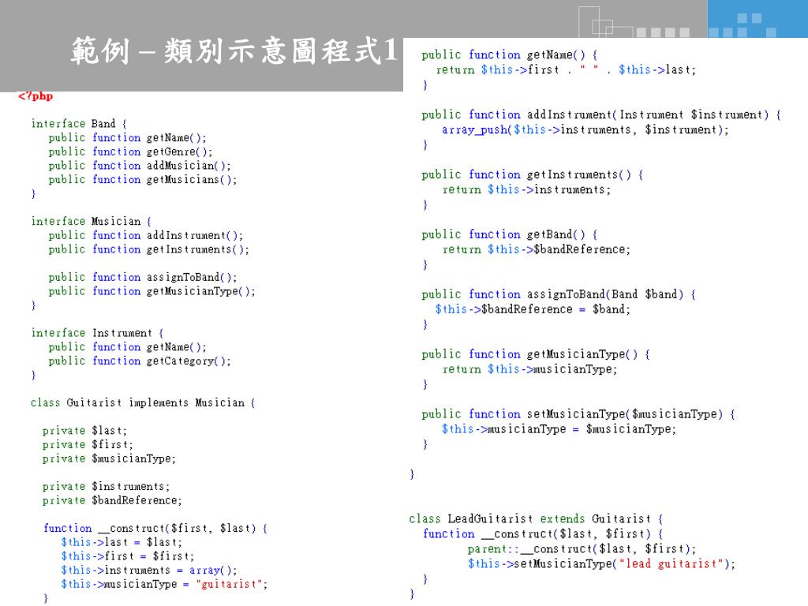Image resolution: width=808 pixels, height=606 pixels.
Task: Select "class LeadGuitarist extends Guitarist {"
Action: 537,518
